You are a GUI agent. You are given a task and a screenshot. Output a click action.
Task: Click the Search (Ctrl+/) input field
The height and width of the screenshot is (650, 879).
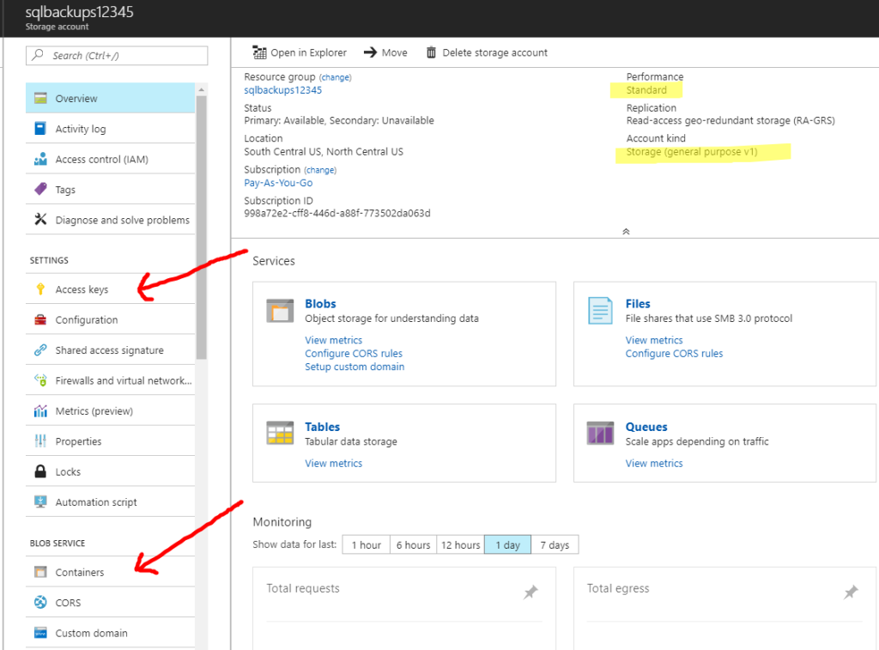coord(117,56)
